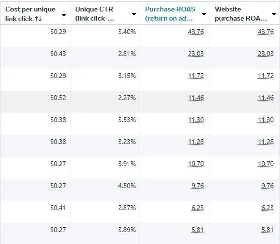280x244 pixels.
Task: Open Website purchase ROAS column dropdown arrow
Action: 274,14
